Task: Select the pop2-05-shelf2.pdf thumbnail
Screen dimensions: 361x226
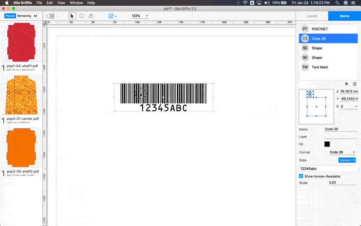Action: tap(21, 147)
